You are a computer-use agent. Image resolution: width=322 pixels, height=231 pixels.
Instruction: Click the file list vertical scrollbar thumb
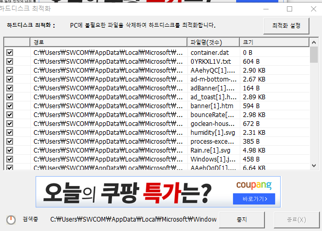[314, 55]
